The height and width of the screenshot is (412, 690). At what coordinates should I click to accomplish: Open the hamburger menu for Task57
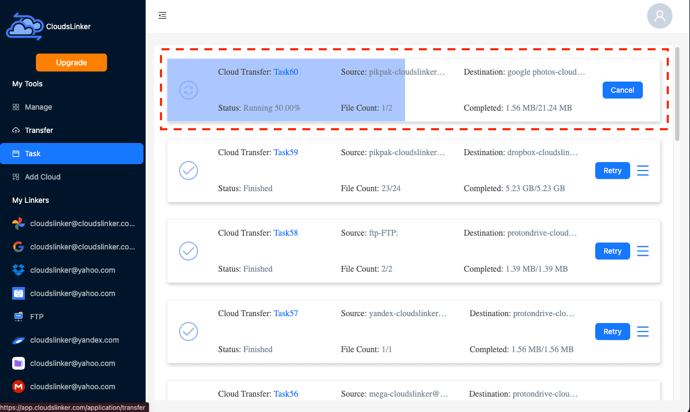(x=643, y=332)
